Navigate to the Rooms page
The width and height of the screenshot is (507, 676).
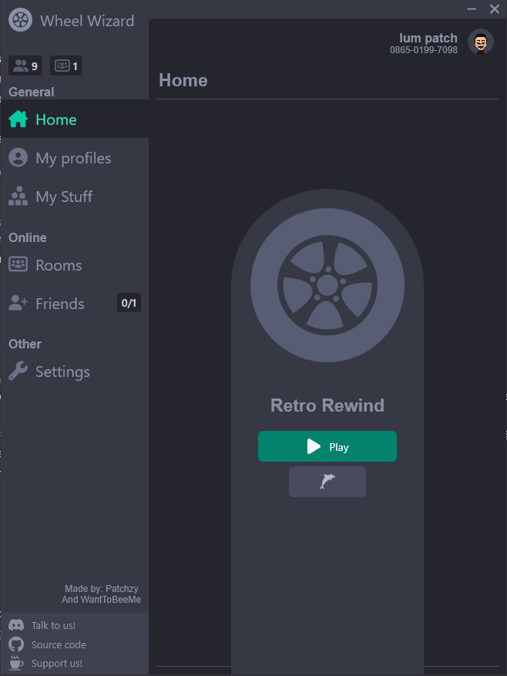point(59,265)
